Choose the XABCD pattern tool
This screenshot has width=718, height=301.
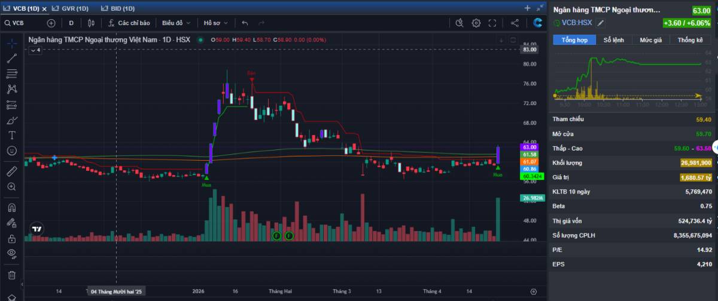(11, 89)
